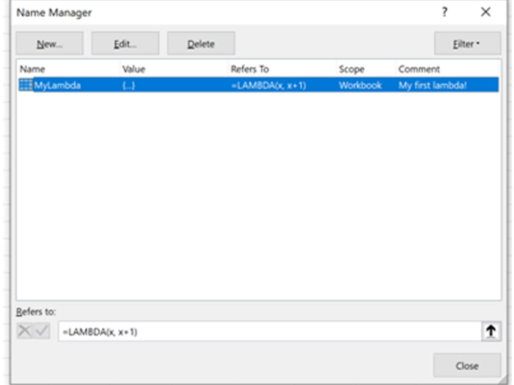The width and height of the screenshot is (514, 385).
Task: Click the New... button
Action: click(x=49, y=44)
